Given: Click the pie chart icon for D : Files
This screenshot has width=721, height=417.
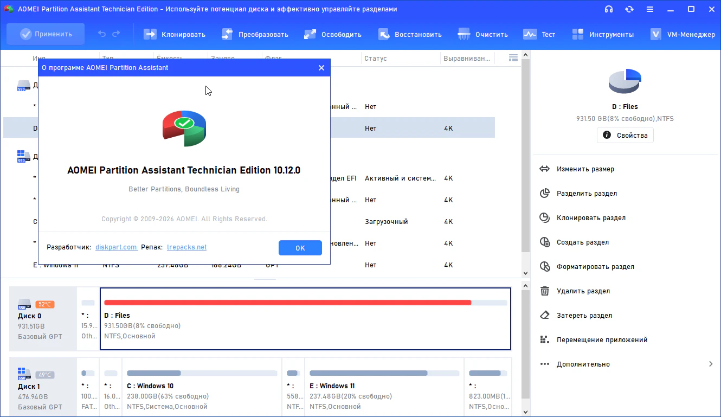Looking at the screenshot, I should (x=625, y=81).
